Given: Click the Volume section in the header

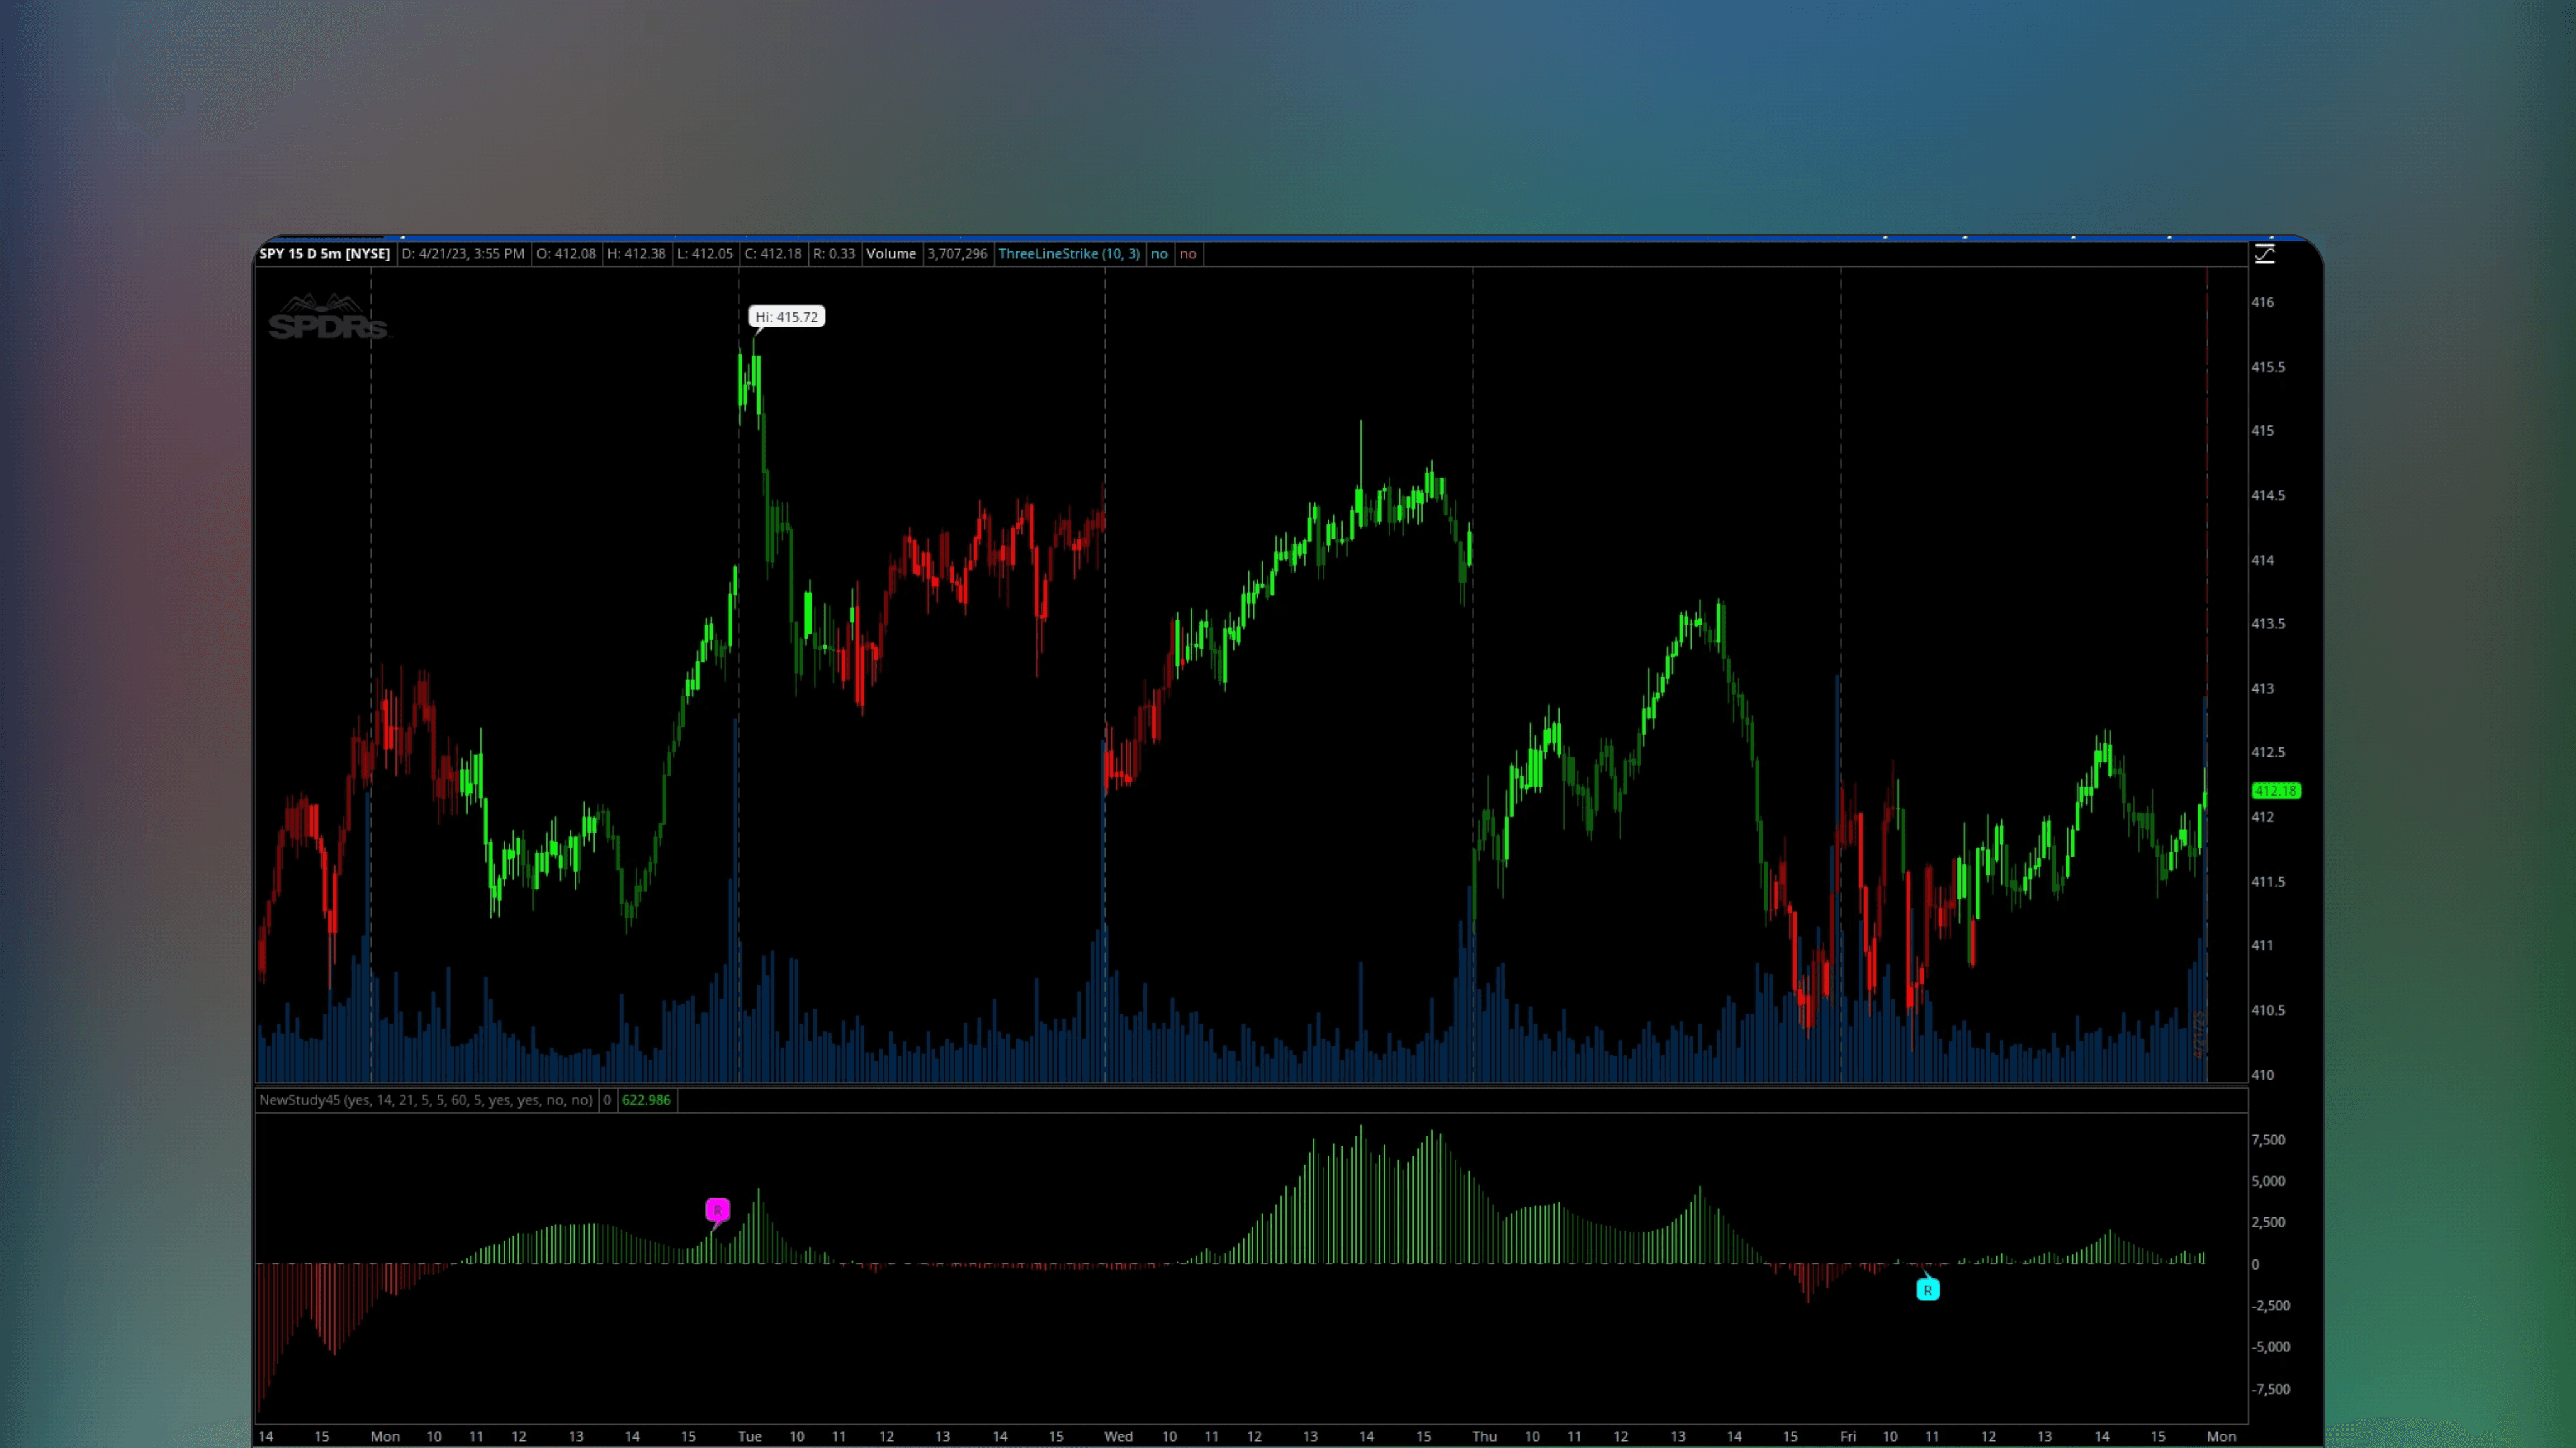Looking at the screenshot, I should pos(891,254).
